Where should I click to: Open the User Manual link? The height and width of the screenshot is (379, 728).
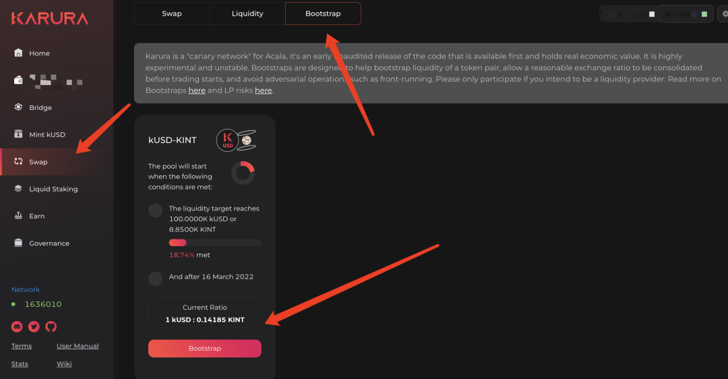tap(78, 346)
